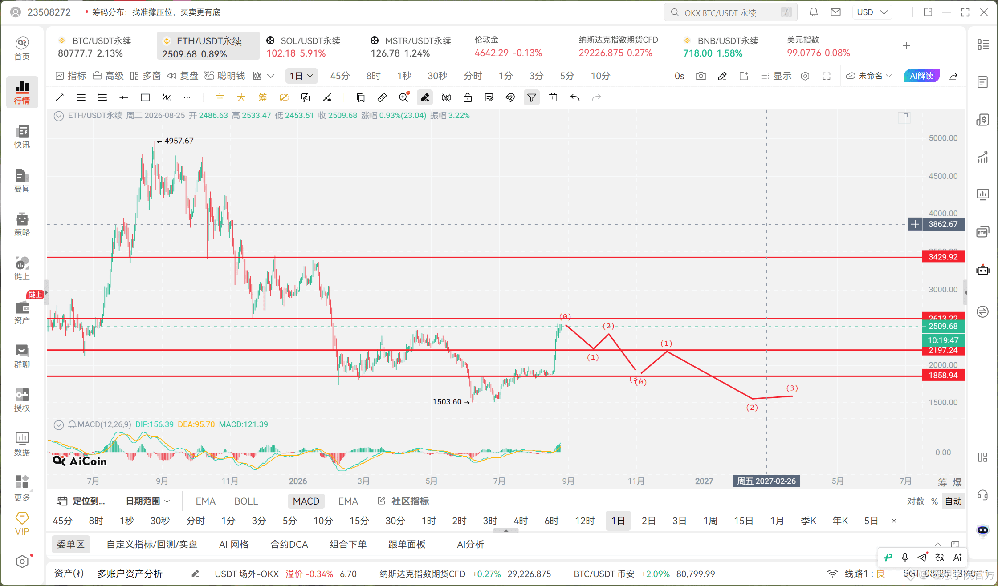Toggle the MACD indicator button
Image resolution: width=998 pixels, height=586 pixels.
pyautogui.click(x=306, y=501)
